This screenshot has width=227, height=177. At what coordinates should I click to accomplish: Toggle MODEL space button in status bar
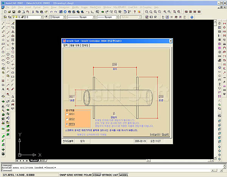point(124,175)
